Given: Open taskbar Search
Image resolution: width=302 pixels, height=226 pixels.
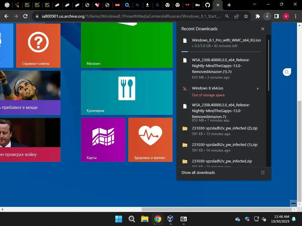Looking at the screenshot, I should tap(132, 219).
